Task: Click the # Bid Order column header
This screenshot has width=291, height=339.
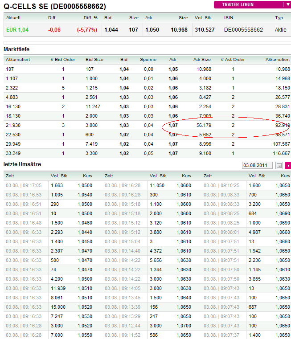Action: [63, 59]
